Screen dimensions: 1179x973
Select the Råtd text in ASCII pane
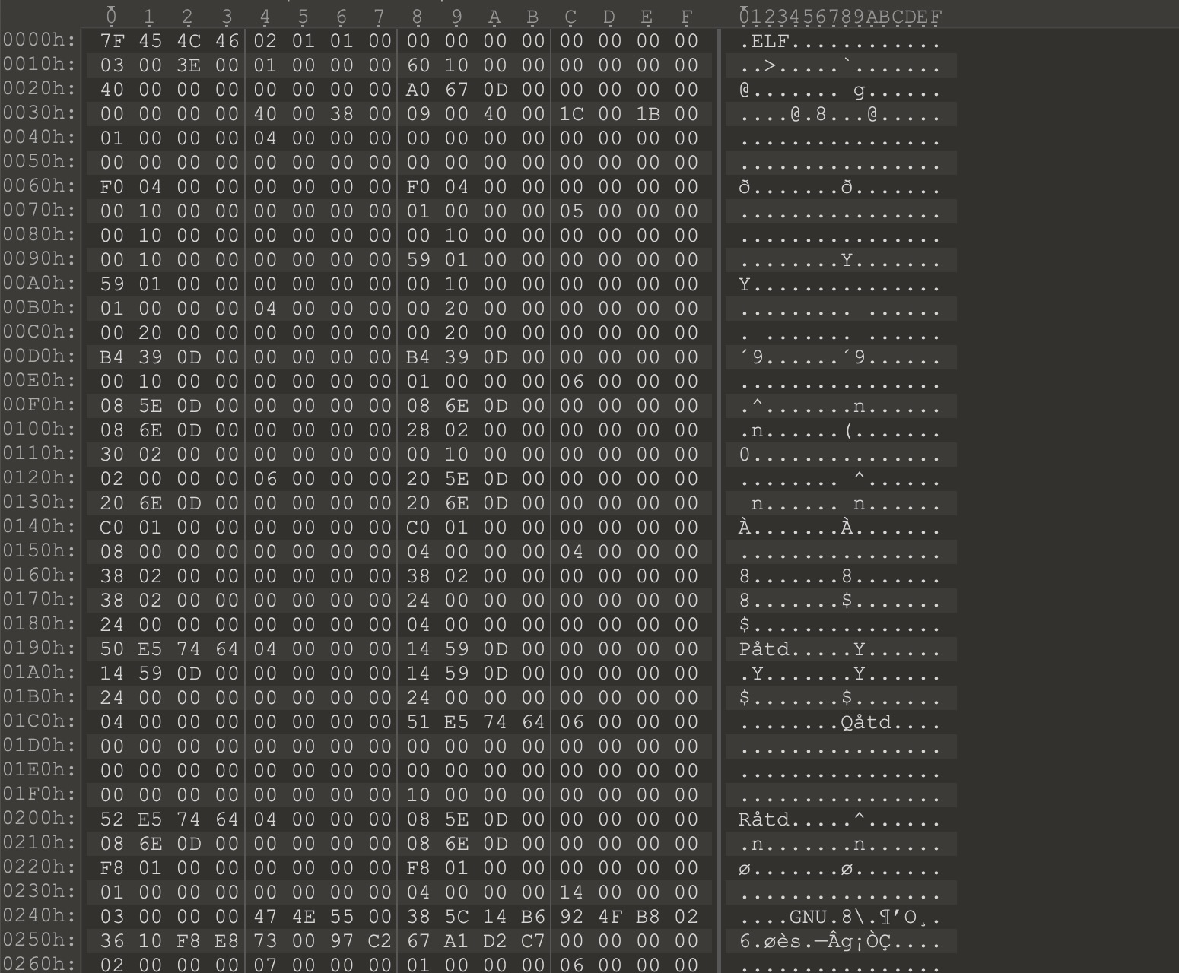[x=764, y=820]
